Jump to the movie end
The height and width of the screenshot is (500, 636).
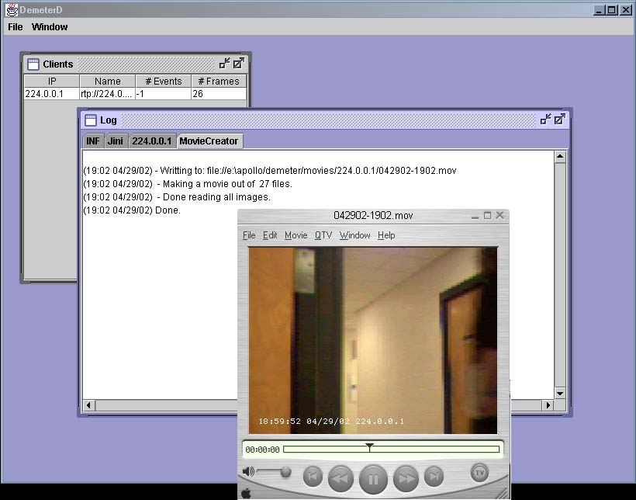click(434, 476)
